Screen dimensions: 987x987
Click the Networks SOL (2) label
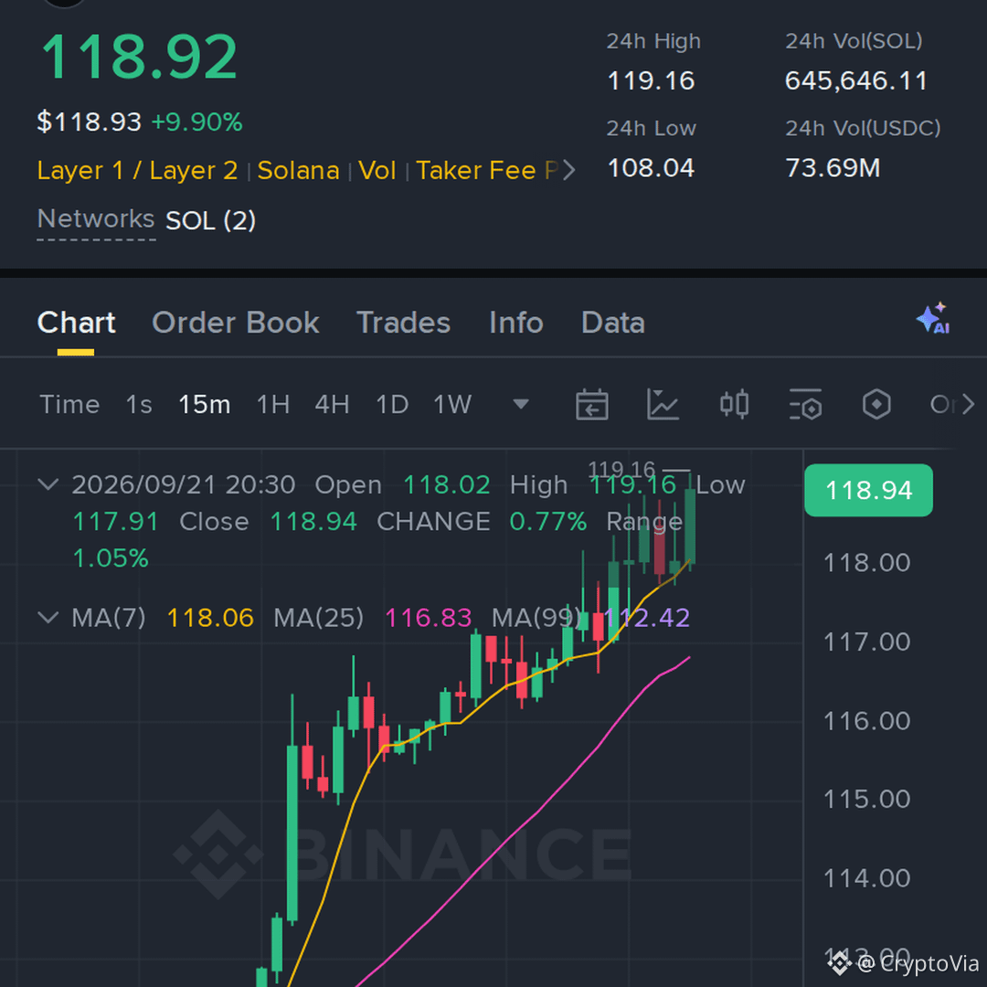point(146,220)
